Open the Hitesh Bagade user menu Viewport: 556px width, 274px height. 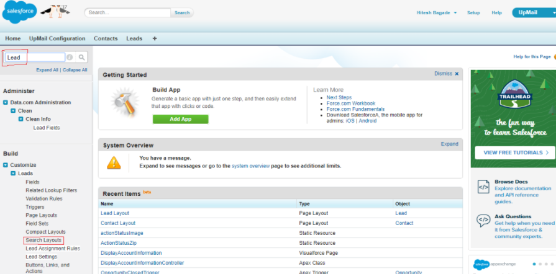(437, 13)
